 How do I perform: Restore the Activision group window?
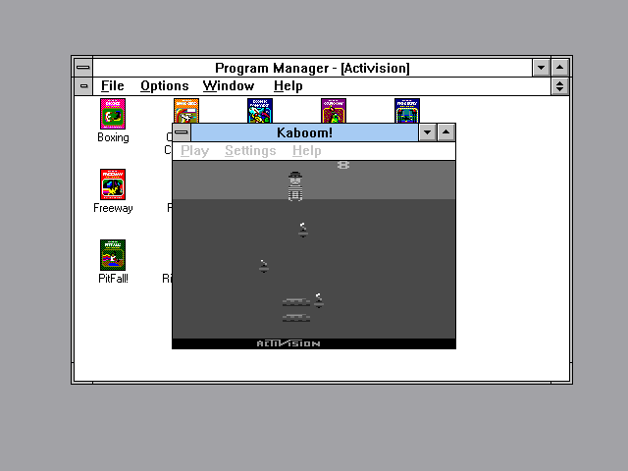pos(560,85)
